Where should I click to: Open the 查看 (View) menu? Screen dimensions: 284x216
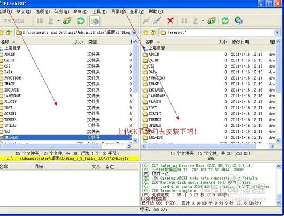click(137, 11)
